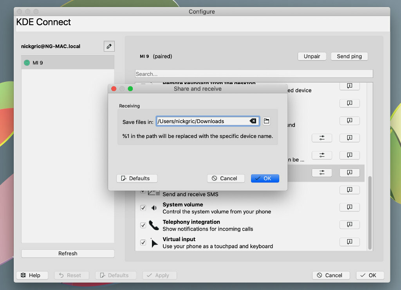Toggle the Virtual input checkbox
Screen dimensions: 401x290
pos(143,243)
